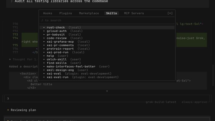Select the xai-eval plugin skill
The width and height of the screenshot is (215, 121).
coord(107,74)
